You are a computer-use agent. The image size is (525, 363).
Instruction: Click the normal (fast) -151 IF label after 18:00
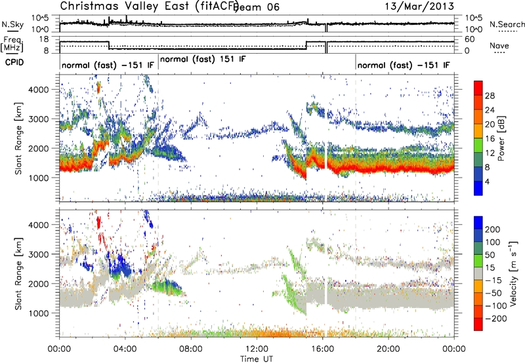click(x=404, y=66)
